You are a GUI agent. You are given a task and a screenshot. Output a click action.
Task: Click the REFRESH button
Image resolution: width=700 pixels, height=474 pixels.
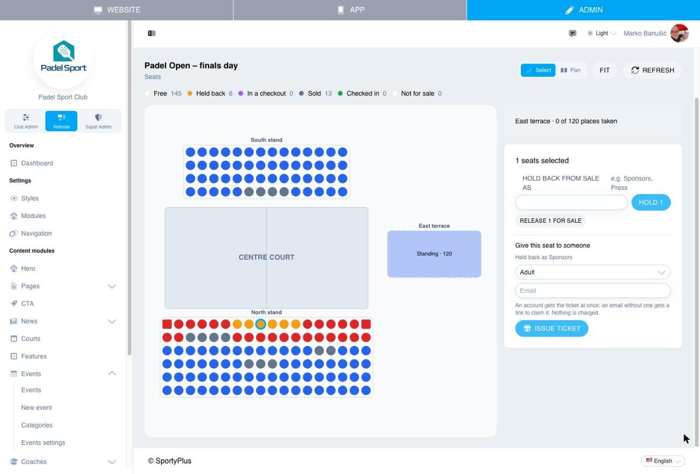coord(652,70)
